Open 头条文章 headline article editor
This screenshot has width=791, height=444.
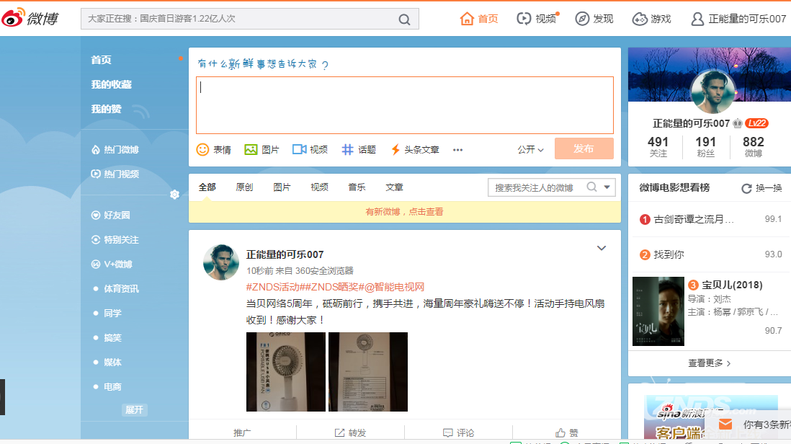pyautogui.click(x=414, y=149)
